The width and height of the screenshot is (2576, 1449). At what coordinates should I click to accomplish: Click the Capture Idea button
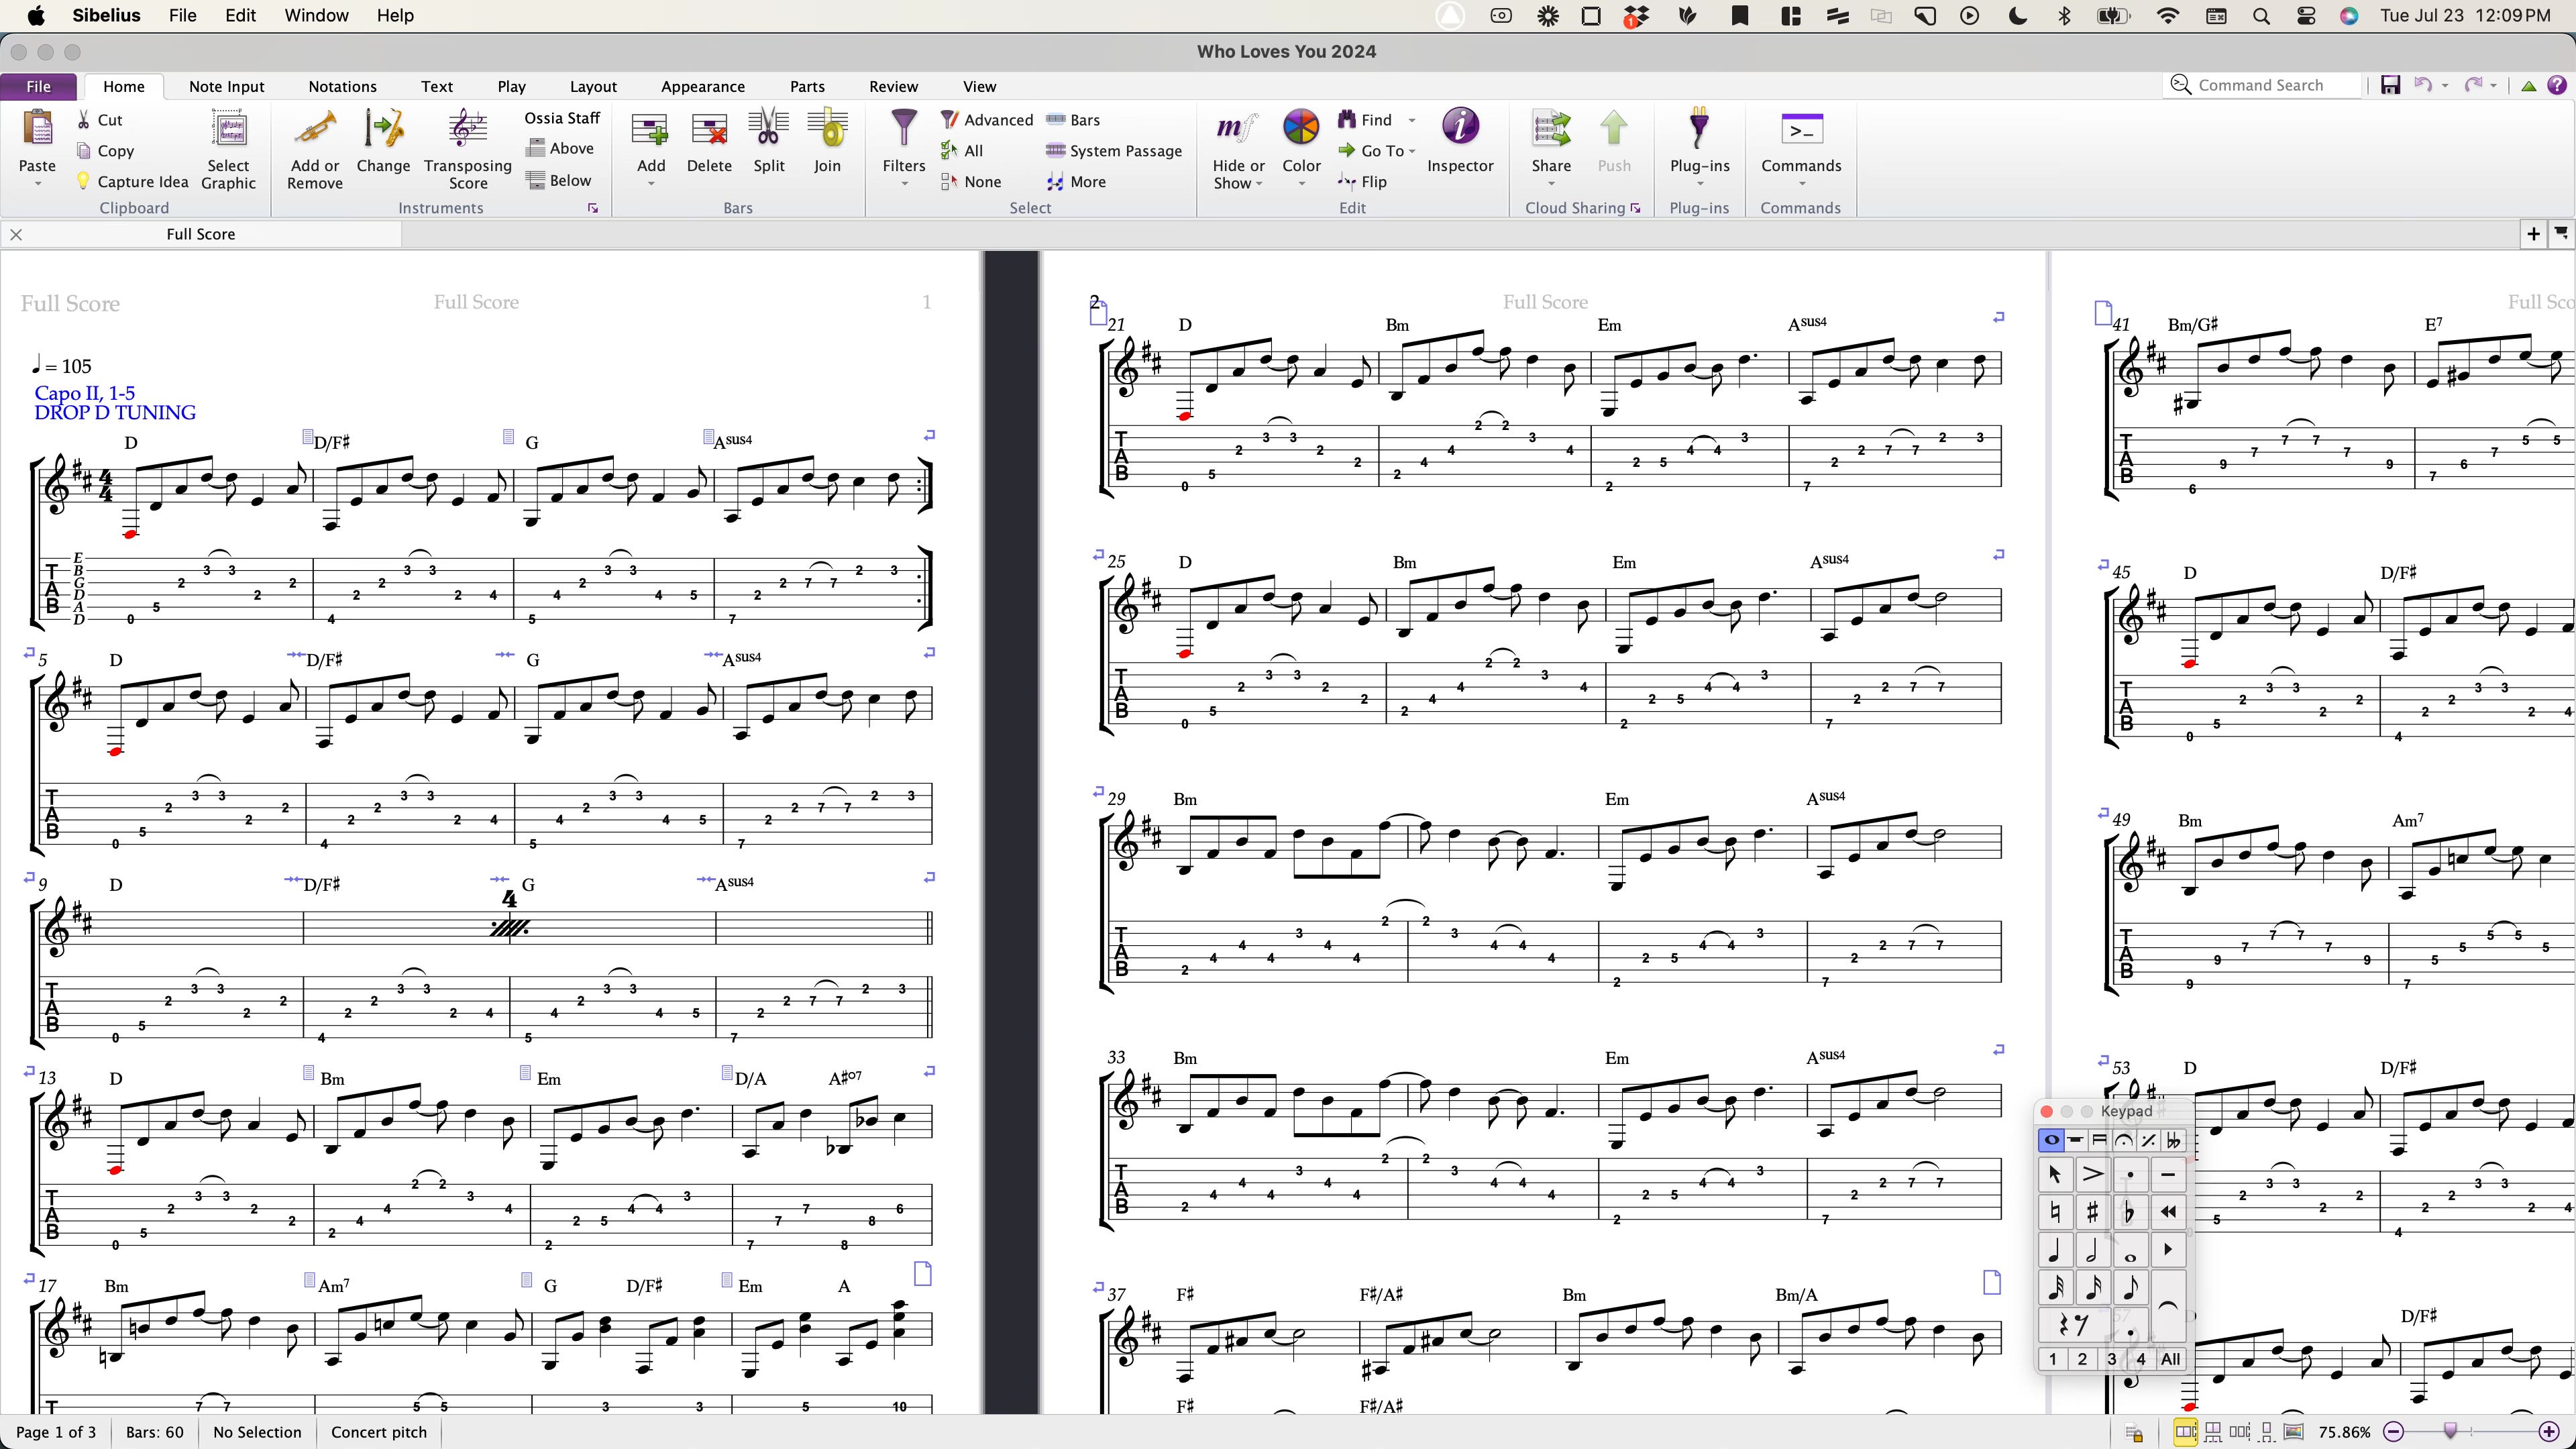[132, 182]
